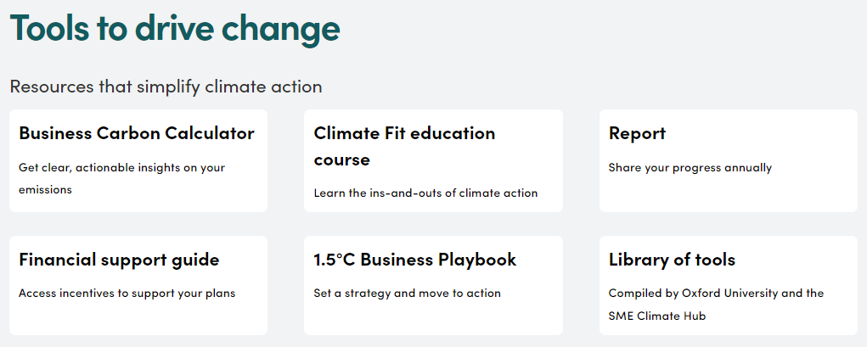The image size is (867, 347).
Task: Go to the Library of tools title
Action: point(672,260)
